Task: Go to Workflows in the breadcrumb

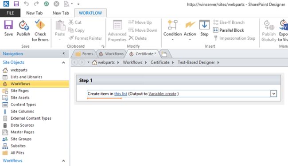Action: point(132,62)
